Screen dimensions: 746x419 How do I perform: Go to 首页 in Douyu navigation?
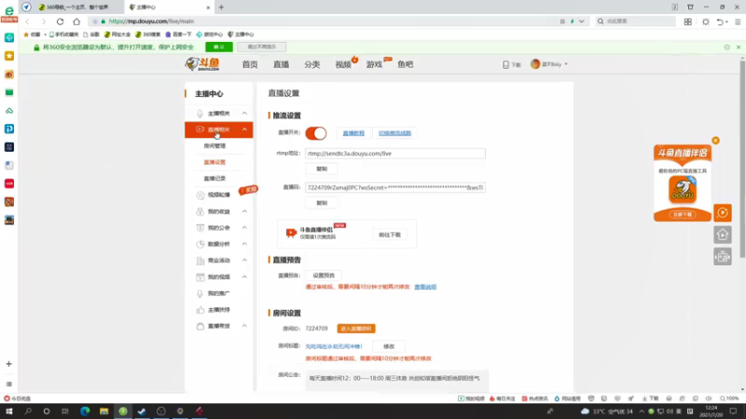point(250,64)
